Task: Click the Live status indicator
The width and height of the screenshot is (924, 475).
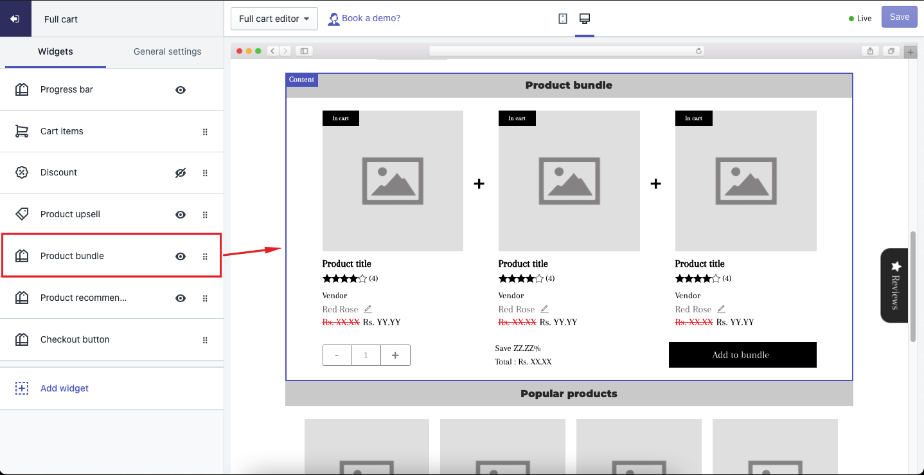Action: pos(860,19)
